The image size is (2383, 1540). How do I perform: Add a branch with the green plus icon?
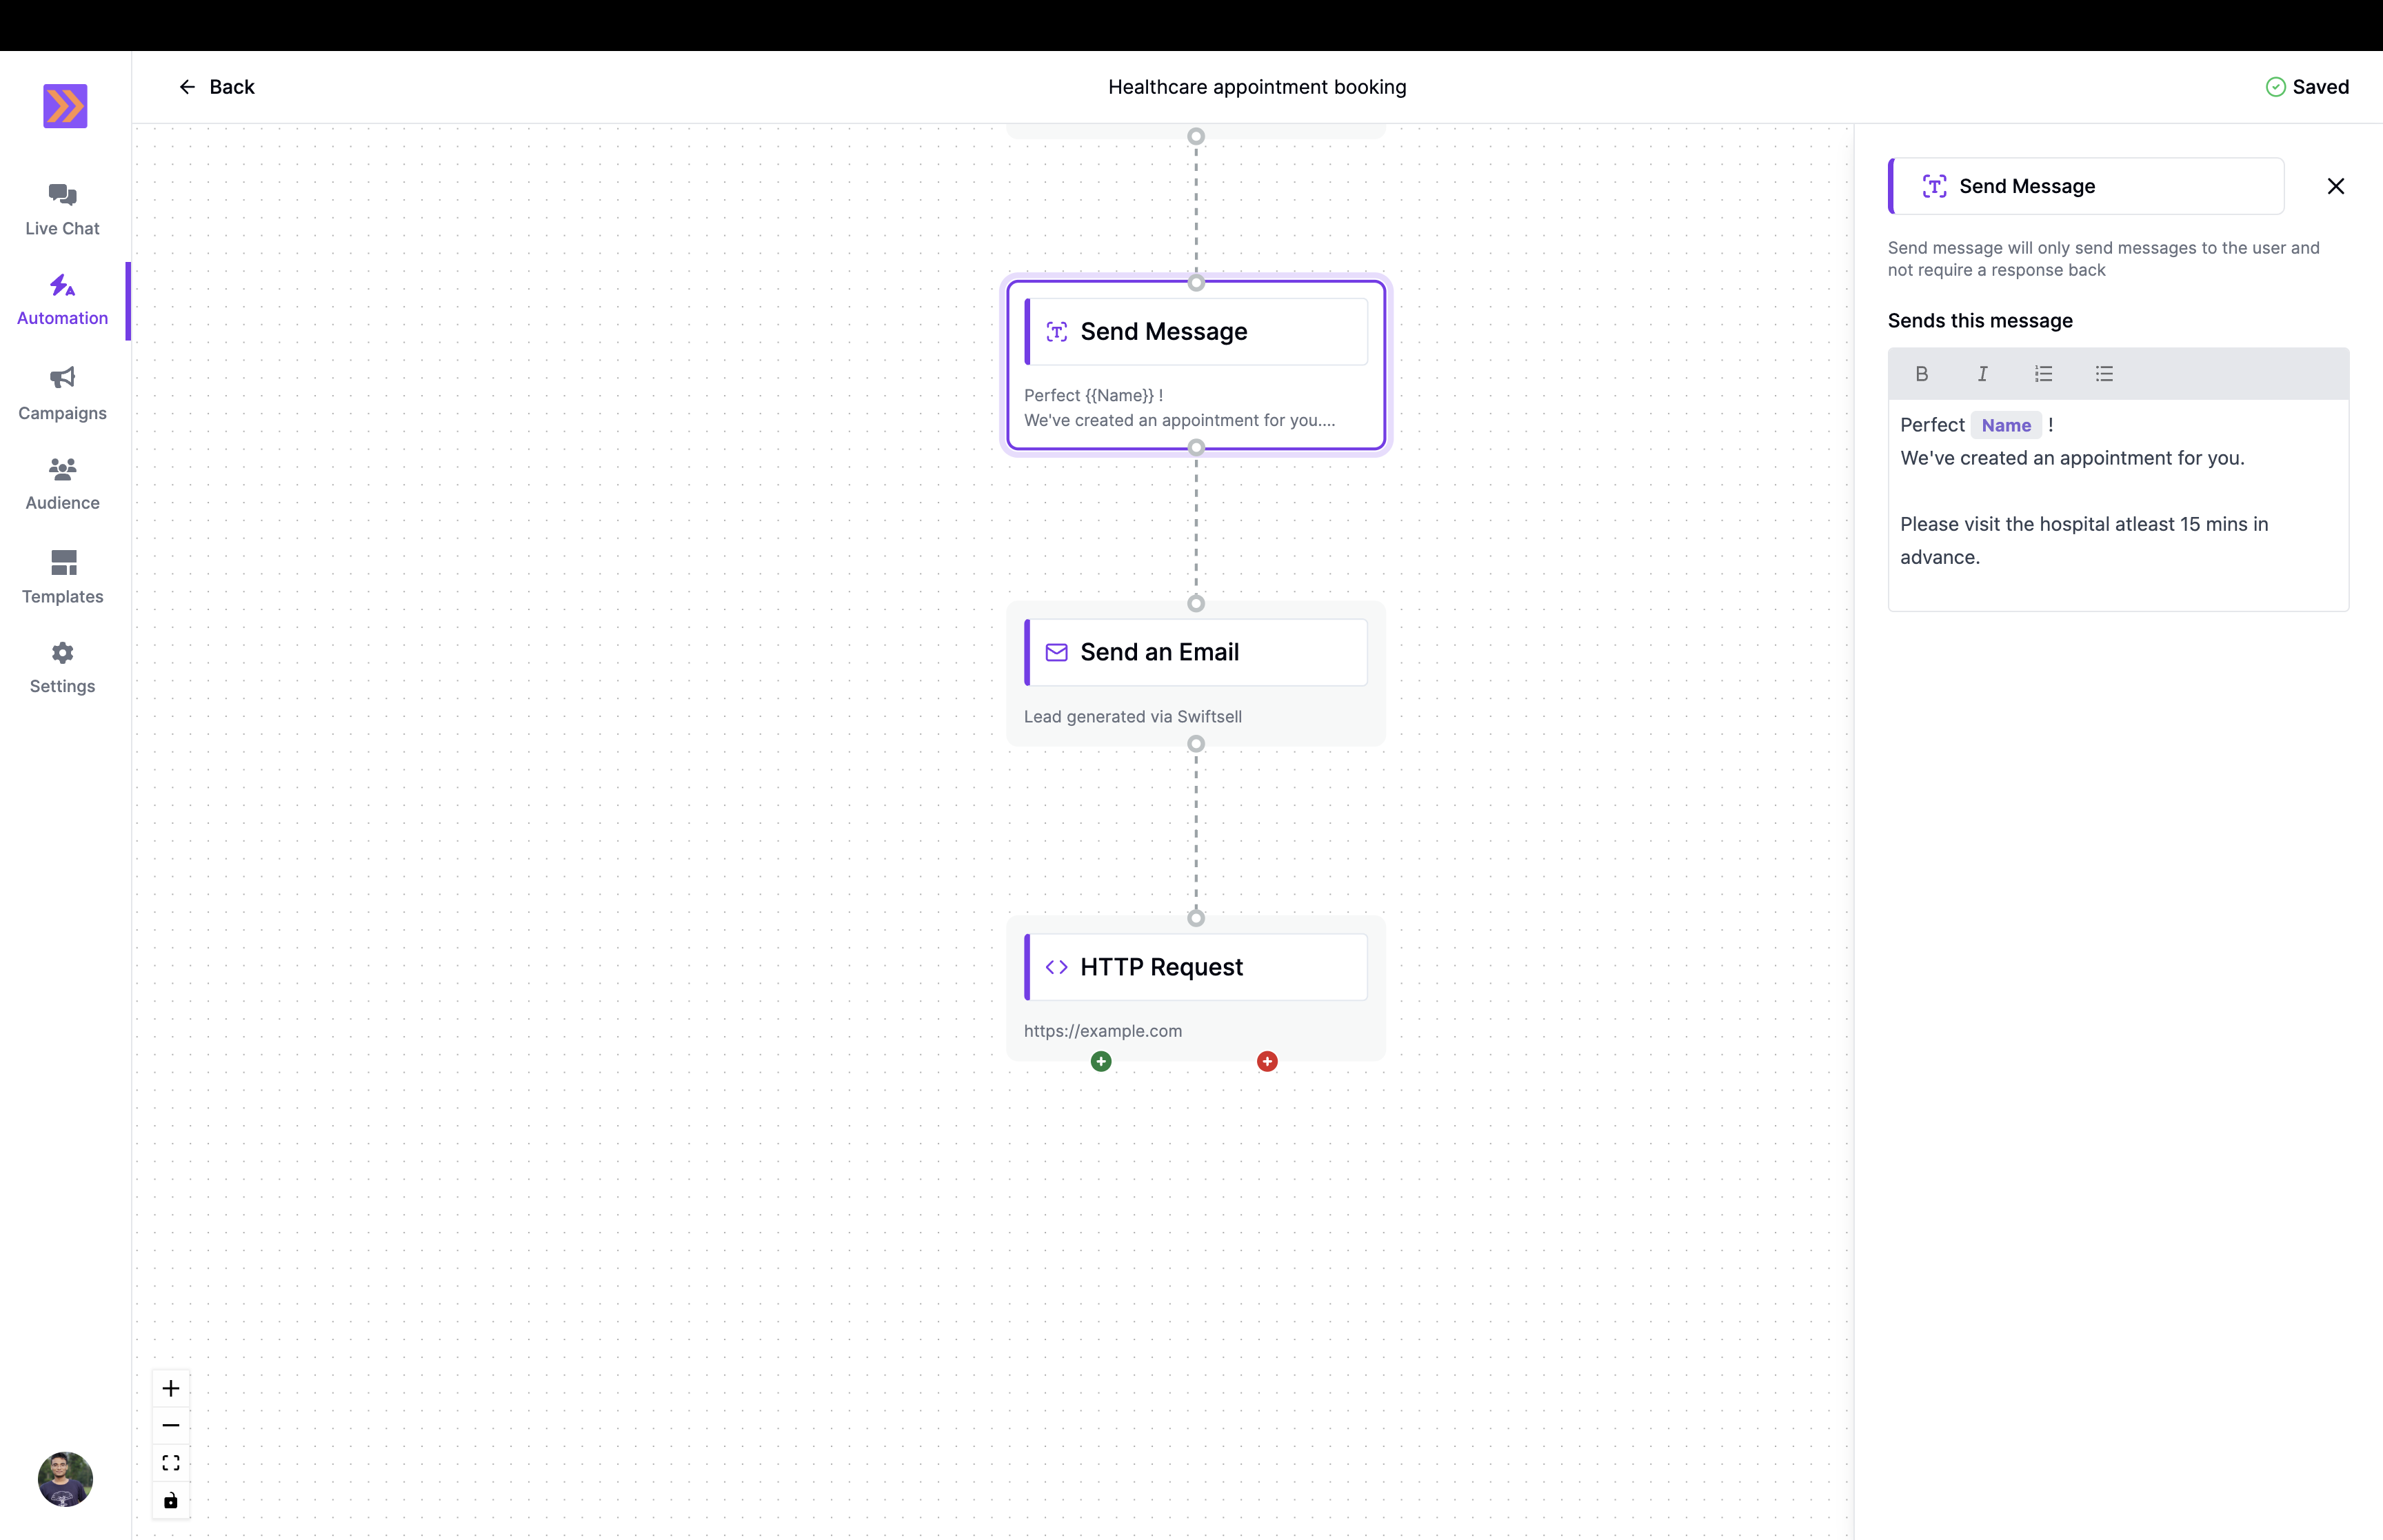point(1100,1061)
